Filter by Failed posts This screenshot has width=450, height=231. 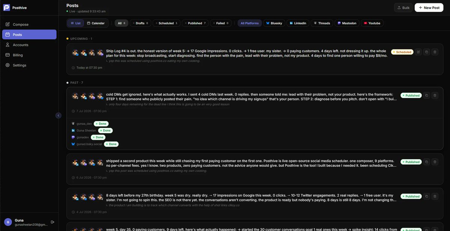[221, 23]
